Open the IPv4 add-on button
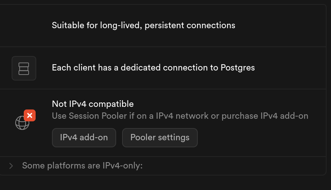The image size is (331, 190). tap(84, 137)
